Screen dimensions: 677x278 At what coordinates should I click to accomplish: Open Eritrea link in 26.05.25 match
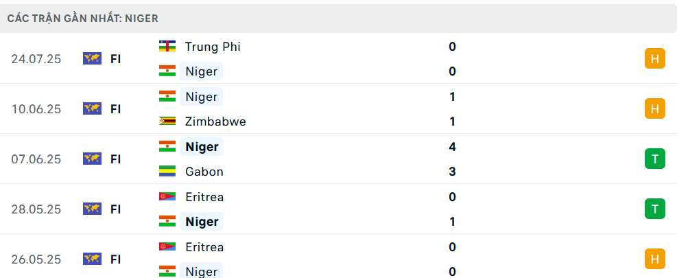click(204, 247)
